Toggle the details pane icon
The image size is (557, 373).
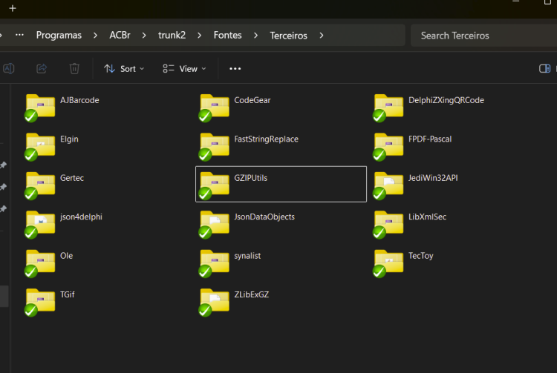click(544, 68)
